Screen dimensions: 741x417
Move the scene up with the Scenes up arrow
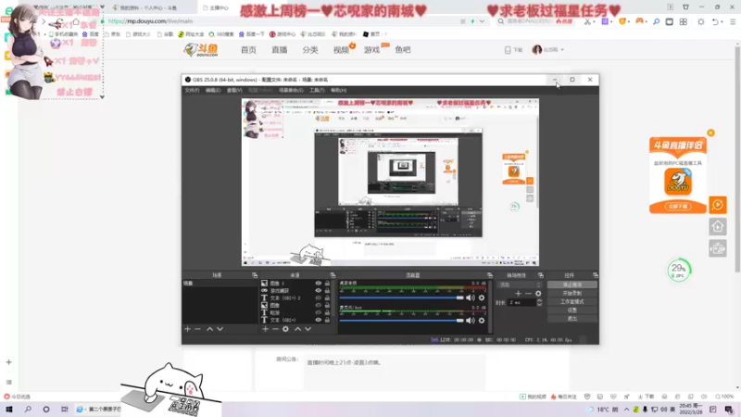(x=210, y=329)
